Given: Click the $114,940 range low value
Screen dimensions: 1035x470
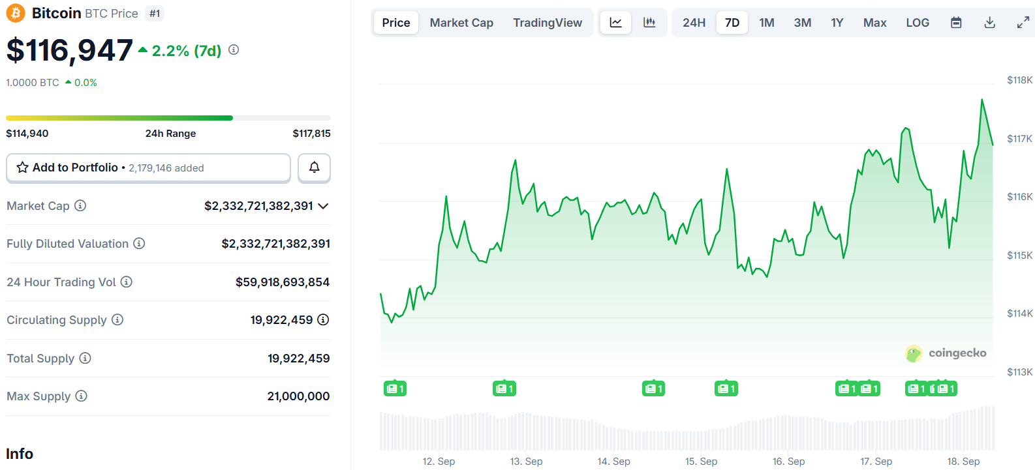Looking at the screenshot, I should click(27, 134).
